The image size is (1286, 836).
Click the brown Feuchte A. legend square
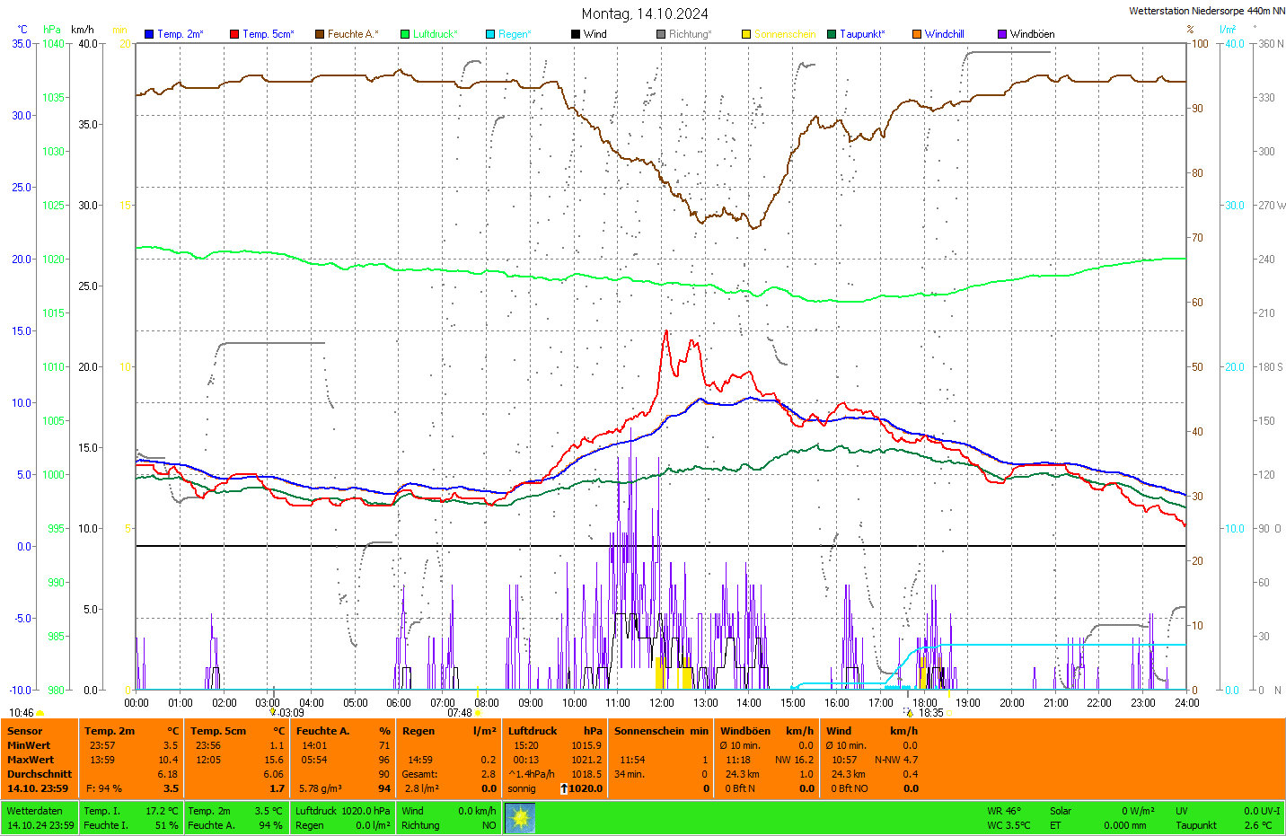coord(320,34)
